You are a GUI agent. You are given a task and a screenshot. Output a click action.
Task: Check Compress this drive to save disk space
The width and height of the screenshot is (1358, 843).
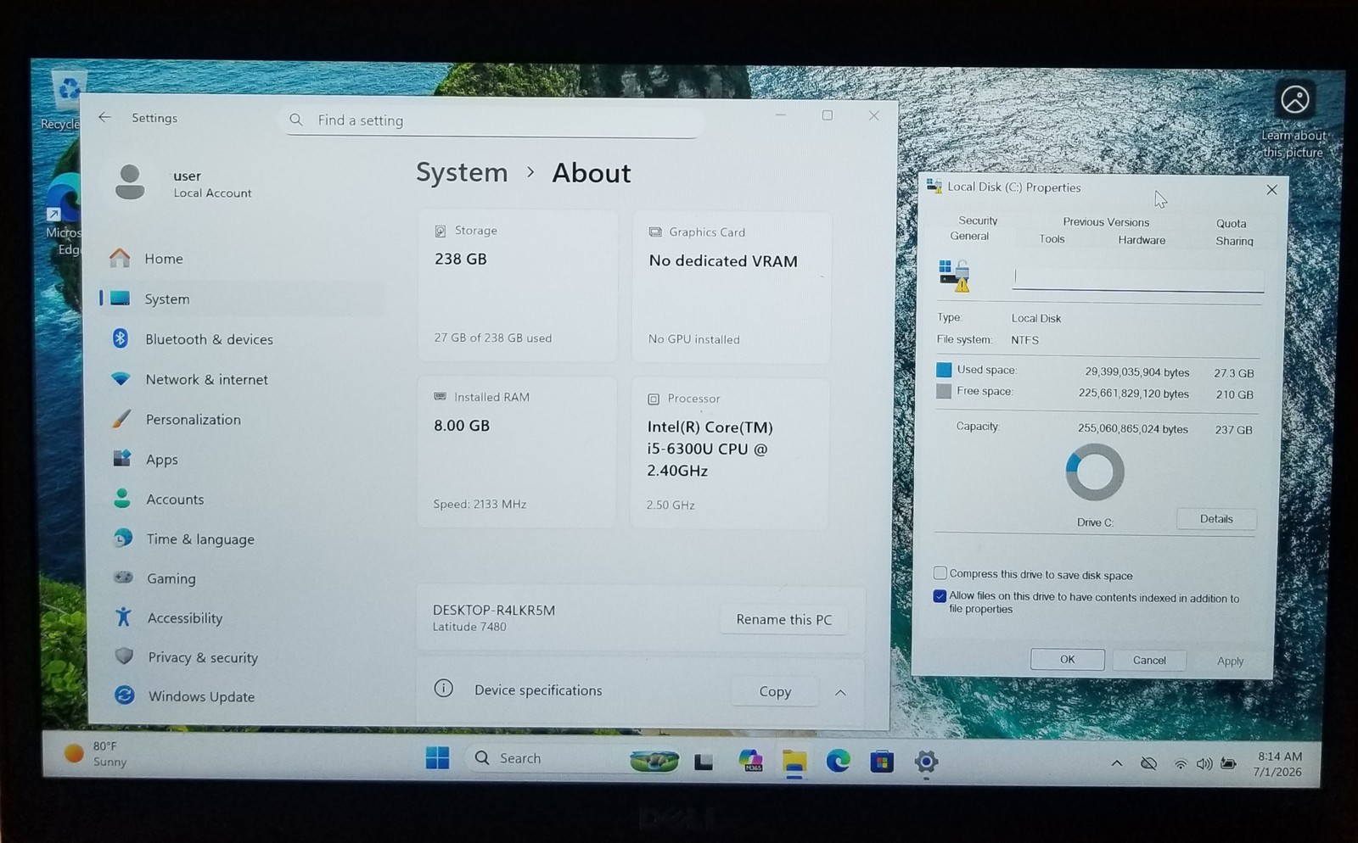tap(940, 573)
